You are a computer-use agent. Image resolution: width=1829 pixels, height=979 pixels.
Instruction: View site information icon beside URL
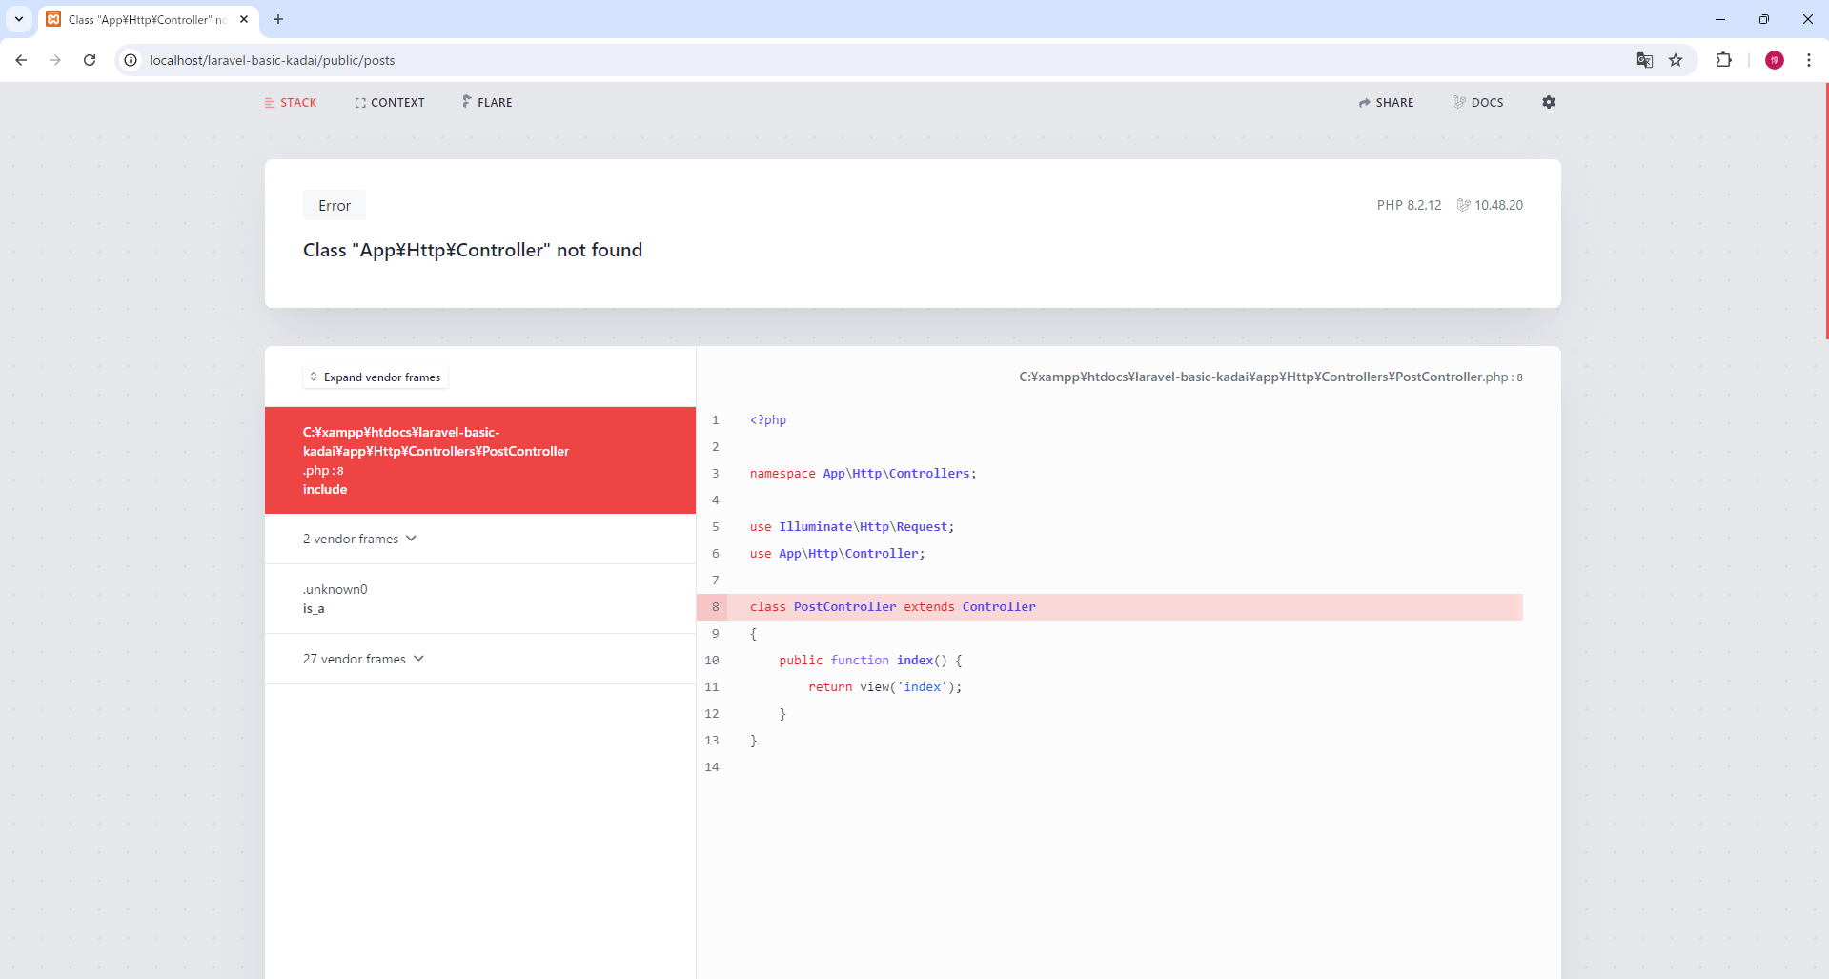click(132, 60)
